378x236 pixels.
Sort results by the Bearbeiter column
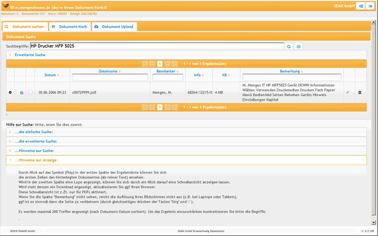pos(168,72)
